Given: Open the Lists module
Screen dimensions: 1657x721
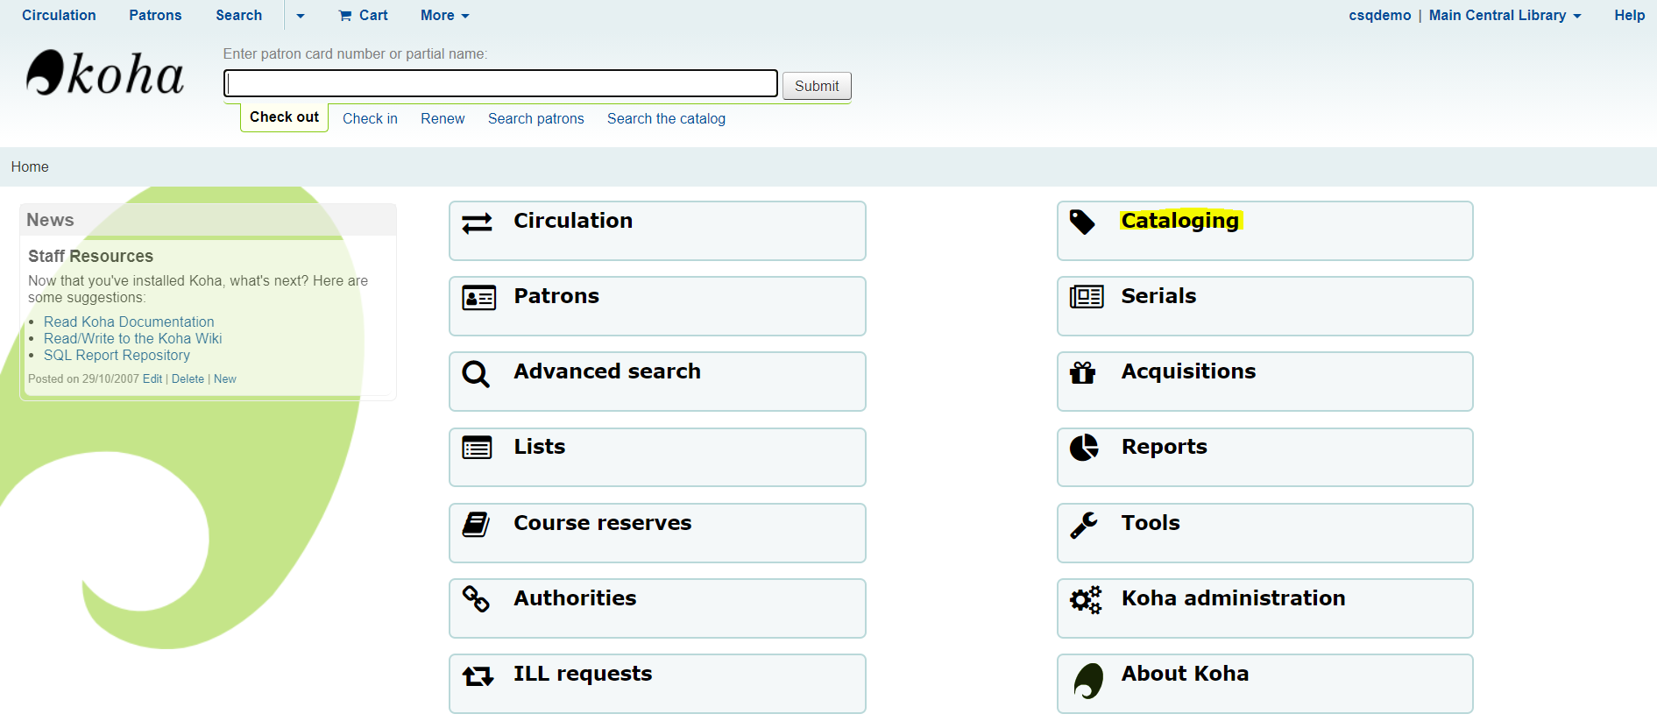Looking at the screenshot, I should [x=657, y=457].
